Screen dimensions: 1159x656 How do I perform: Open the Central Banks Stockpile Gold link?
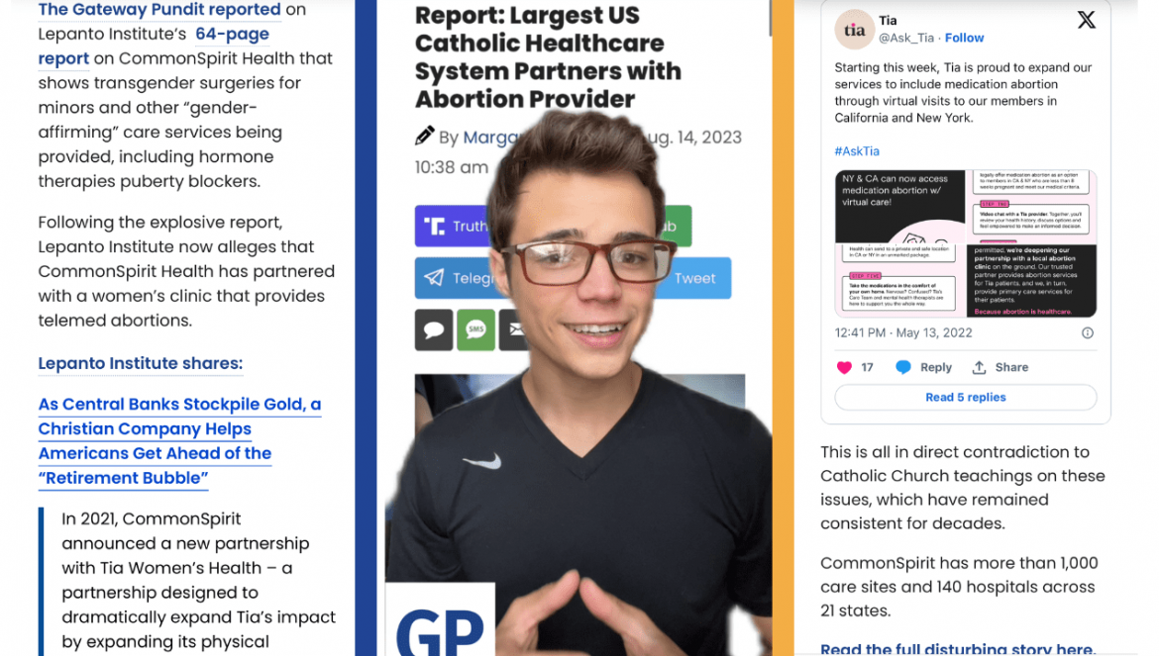[179, 441]
